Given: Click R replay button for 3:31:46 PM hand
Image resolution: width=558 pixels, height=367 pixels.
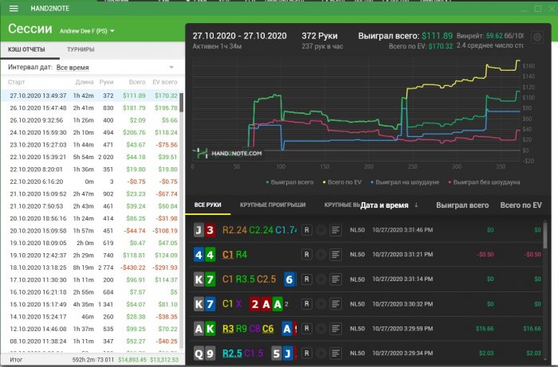Looking at the screenshot, I should (306, 230).
